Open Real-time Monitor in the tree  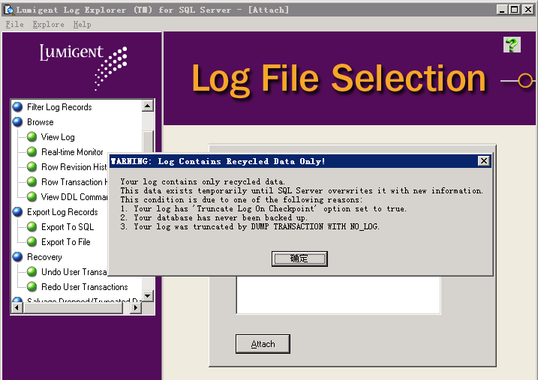pos(72,152)
